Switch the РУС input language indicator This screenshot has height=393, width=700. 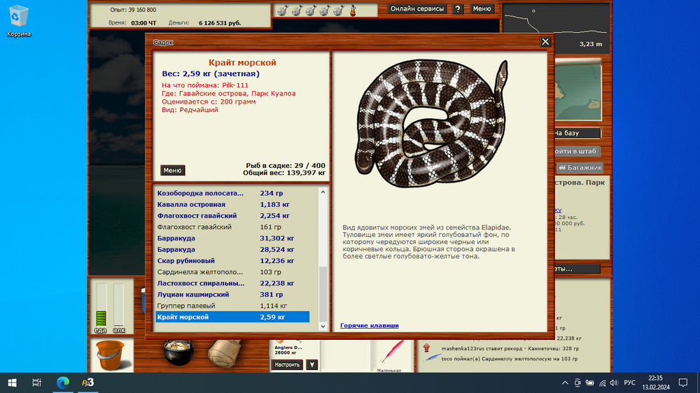(x=629, y=383)
